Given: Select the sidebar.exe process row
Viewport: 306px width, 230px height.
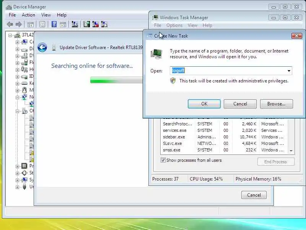Looking at the screenshot, I should point(225,137).
